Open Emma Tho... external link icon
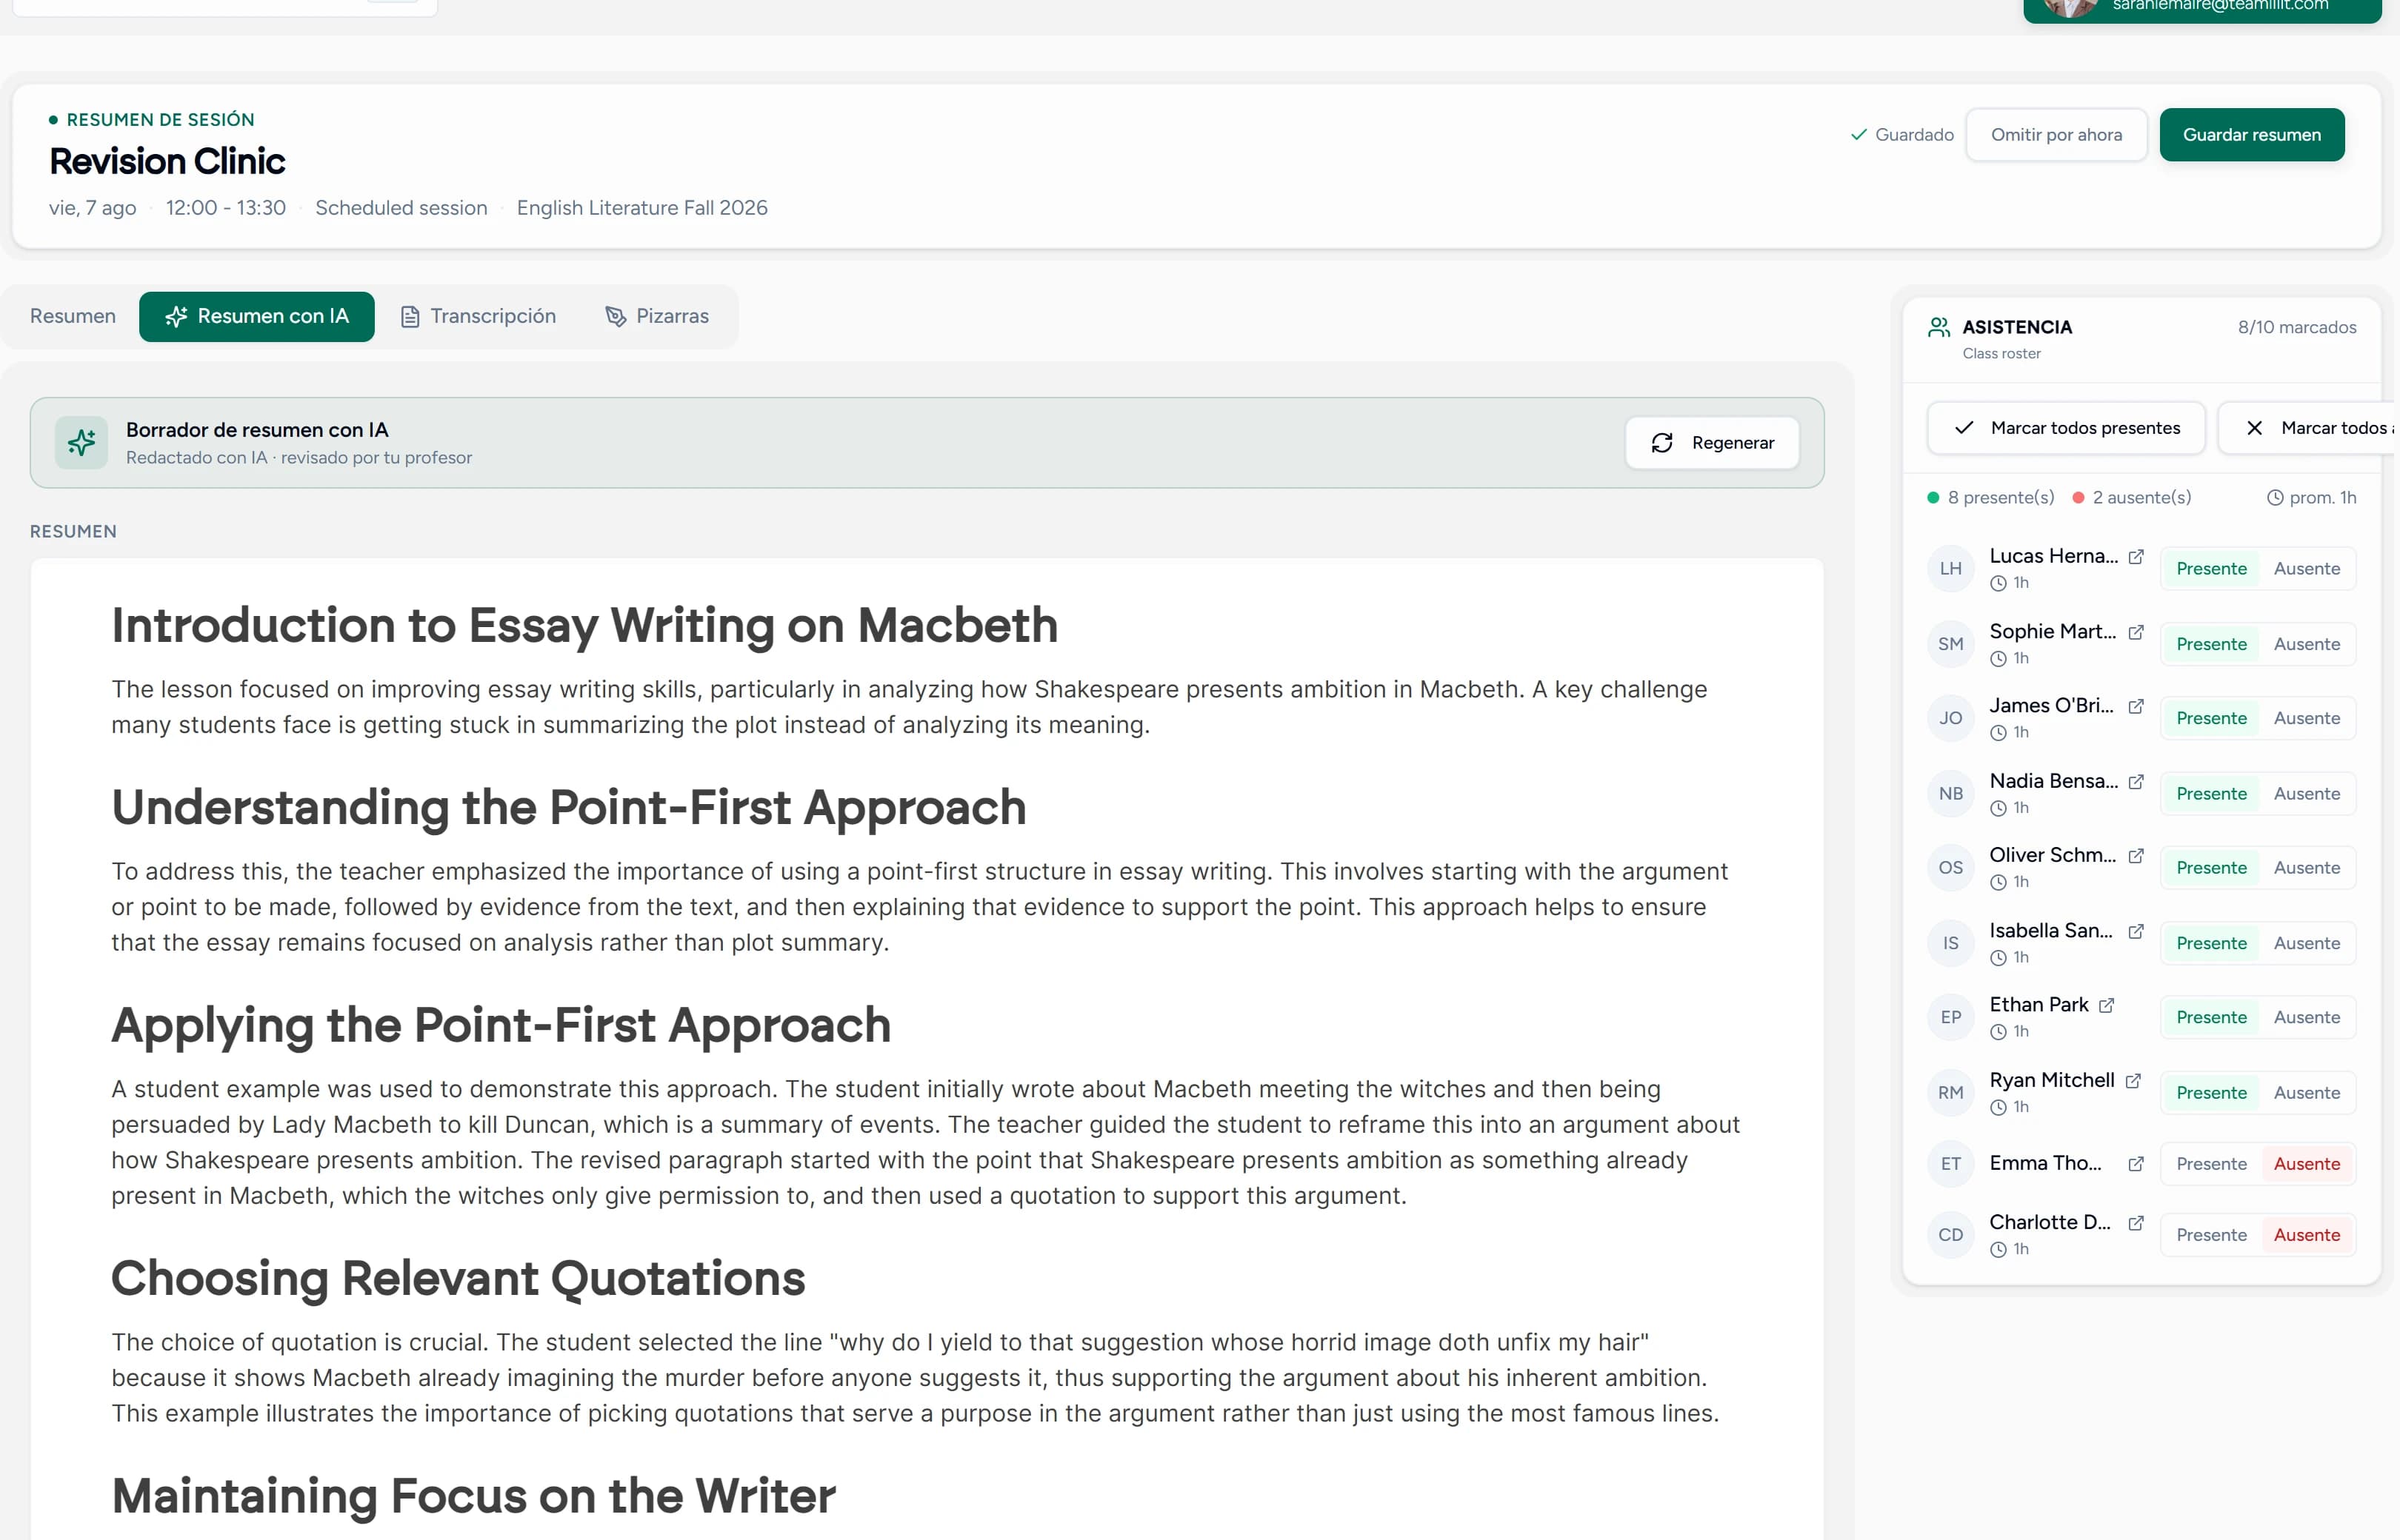 2136,1164
